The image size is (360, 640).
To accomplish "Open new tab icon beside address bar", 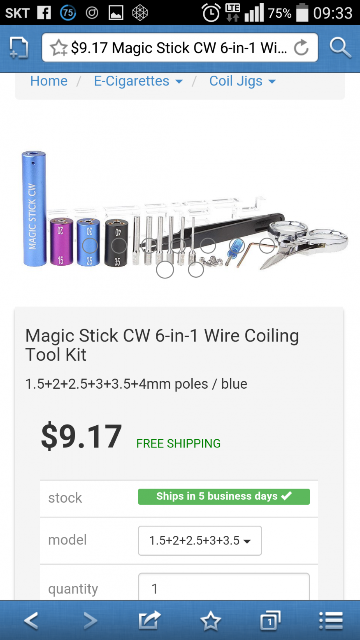I will point(19,48).
